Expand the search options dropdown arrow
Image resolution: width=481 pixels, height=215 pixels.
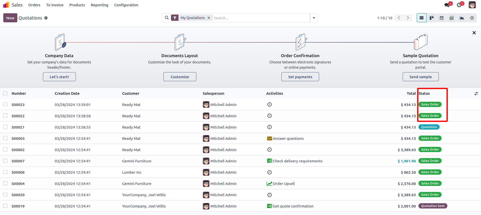pos(314,18)
